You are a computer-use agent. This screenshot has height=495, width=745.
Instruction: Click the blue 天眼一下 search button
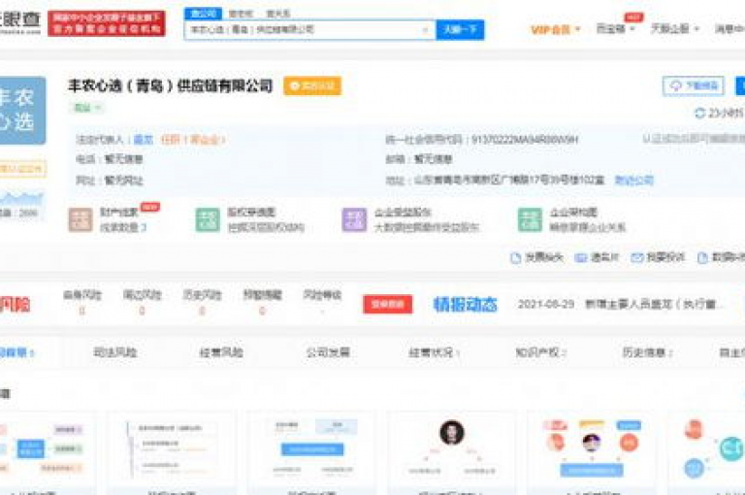[460, 29]
